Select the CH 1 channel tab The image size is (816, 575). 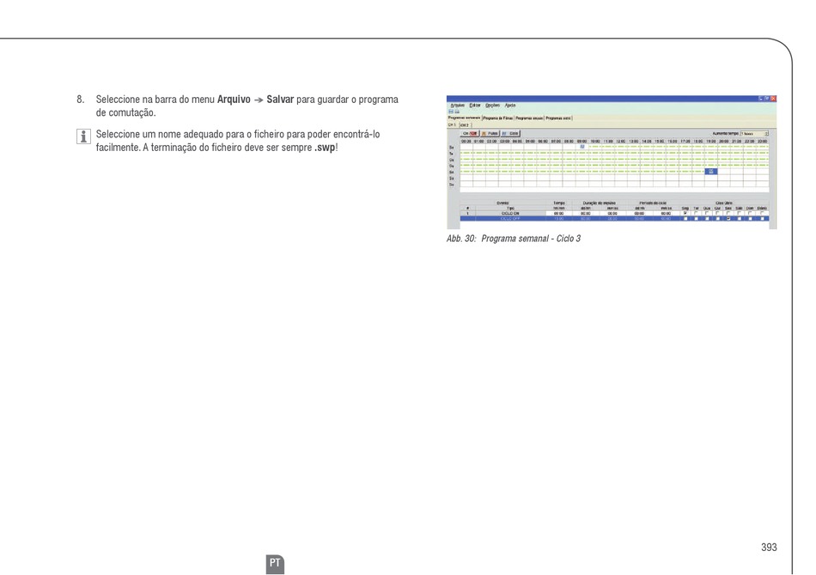point(452,124)
